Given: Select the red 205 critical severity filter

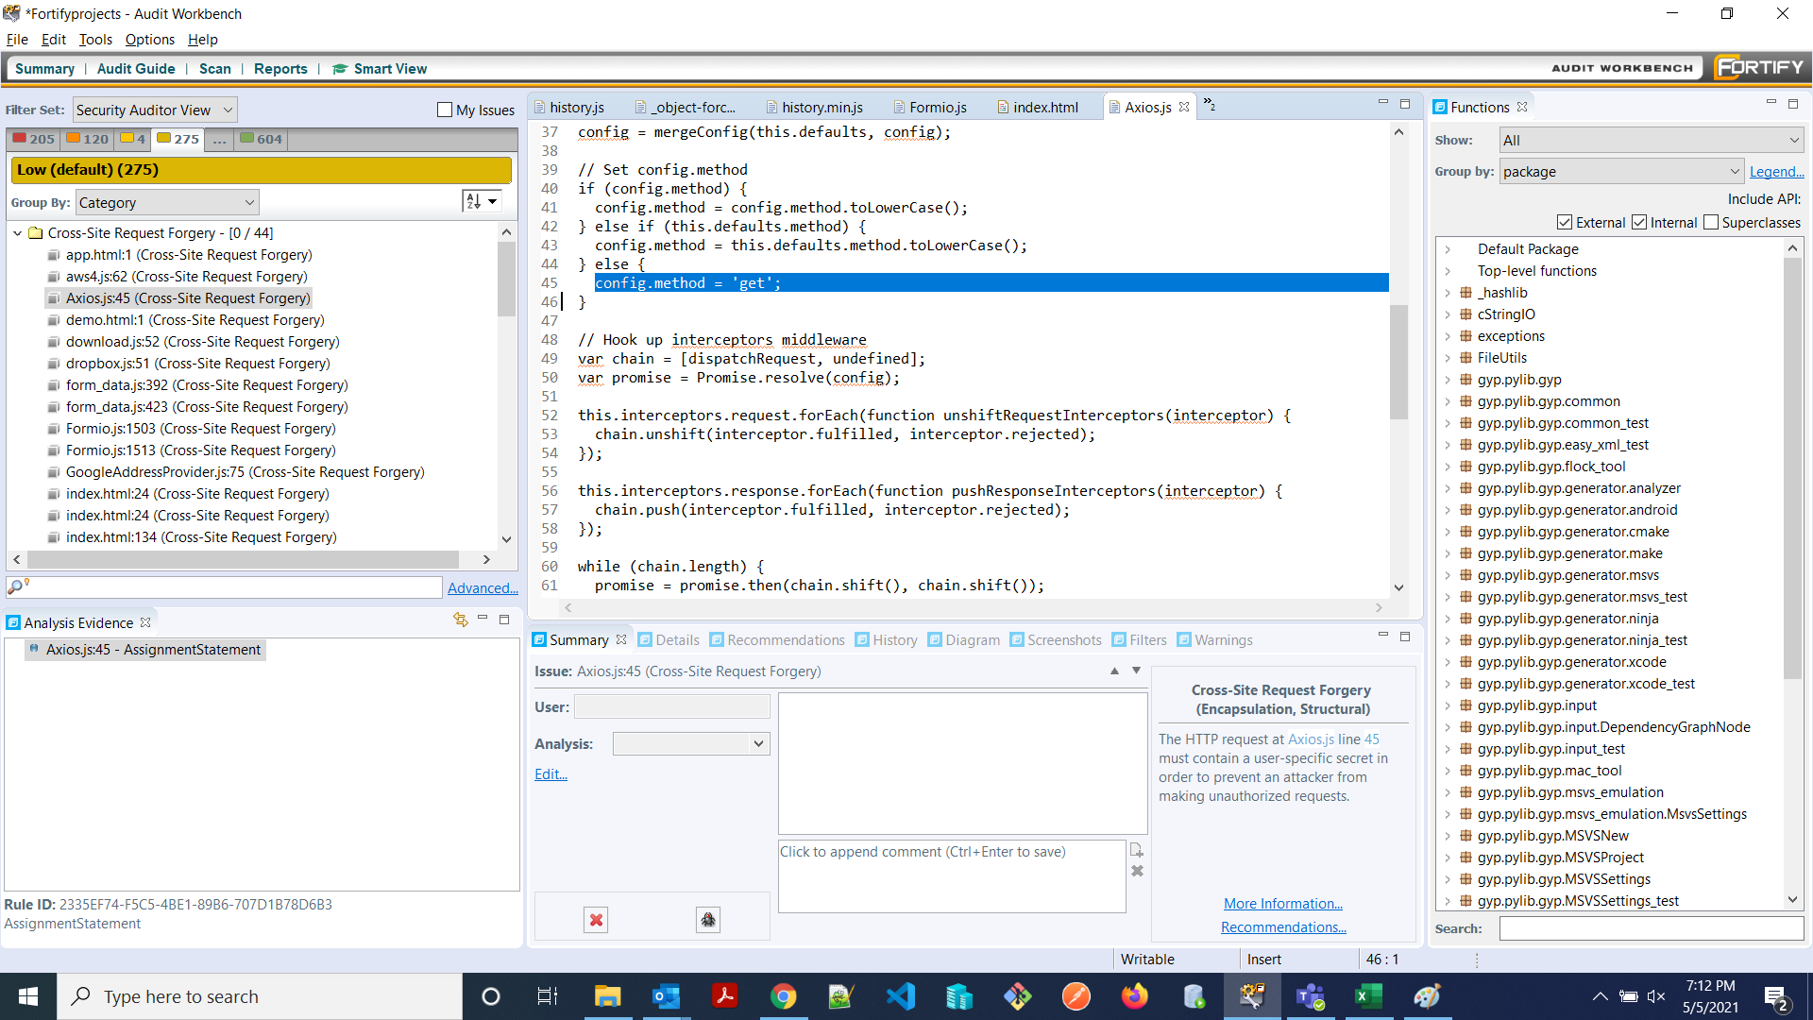Looking at the screenshot, I should tap(33, 139).
